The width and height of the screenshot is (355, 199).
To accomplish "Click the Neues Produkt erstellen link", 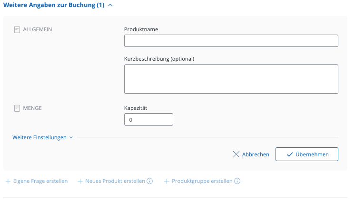I will [115, 181].
